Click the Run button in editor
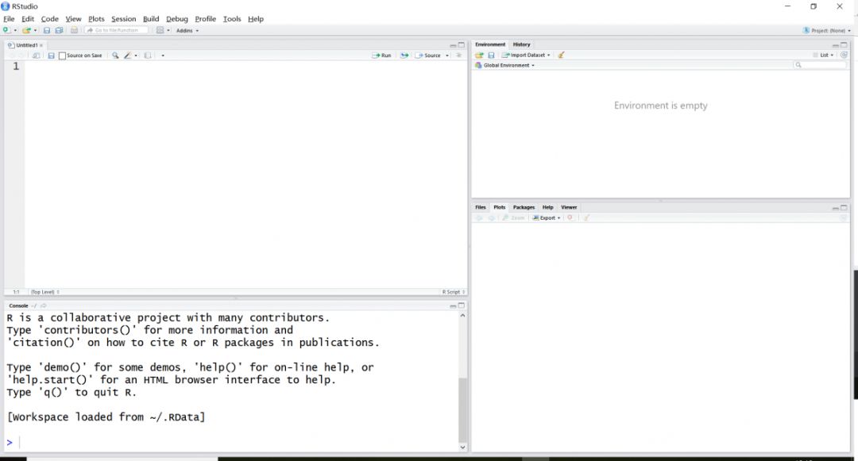858x461 pixels. 382,56
